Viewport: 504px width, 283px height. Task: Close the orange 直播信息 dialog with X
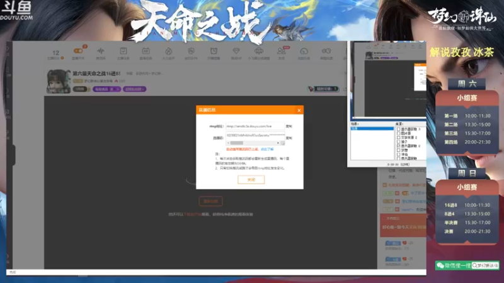pos(299,110)
